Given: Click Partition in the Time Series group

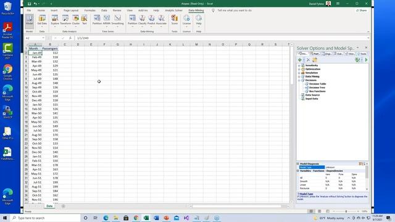Looking at the screenshot, I should pos(97,20).
